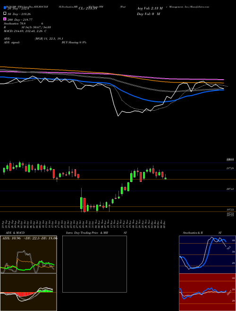The width and height of the screenshot is (236, 311).
Task: Click the 'Day Vol: 0 M' label
Action: click(x=148, y=14)
